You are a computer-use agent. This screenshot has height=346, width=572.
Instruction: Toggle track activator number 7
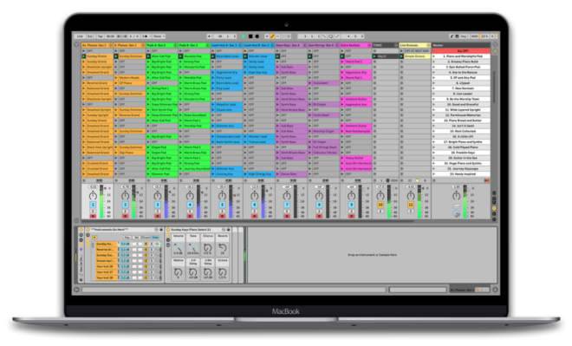pos(287,206)
